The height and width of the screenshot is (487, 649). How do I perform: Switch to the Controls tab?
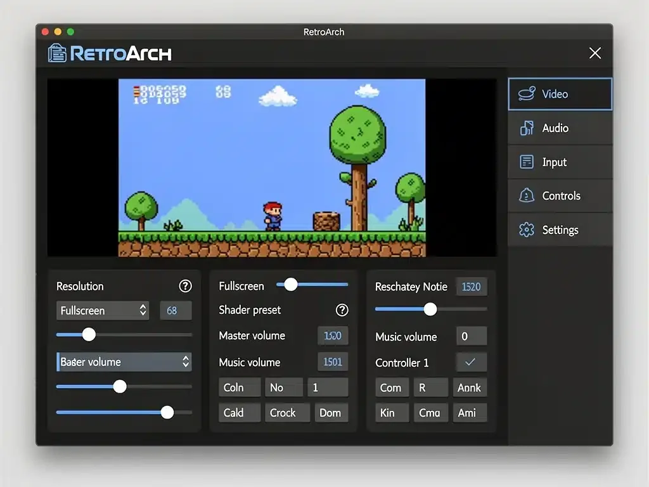560,196
